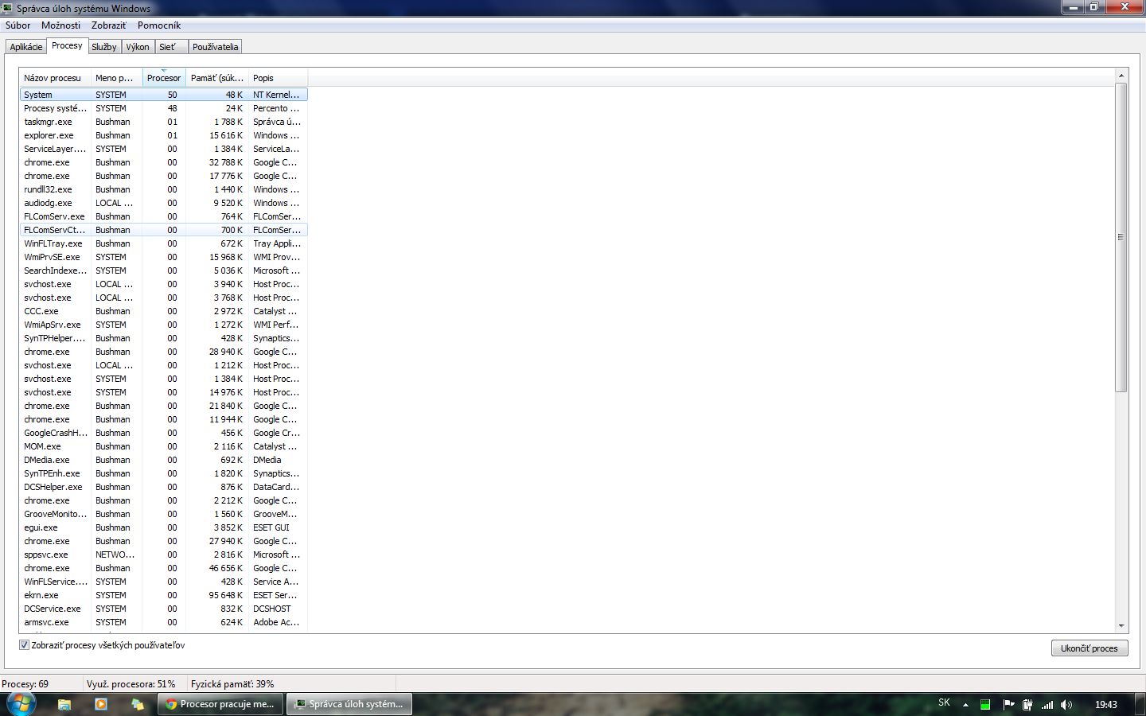The width and height of the screenshot is (1146, 716).
Task: Click the process list scroll-down arrow
Action: click(1121, 626)
